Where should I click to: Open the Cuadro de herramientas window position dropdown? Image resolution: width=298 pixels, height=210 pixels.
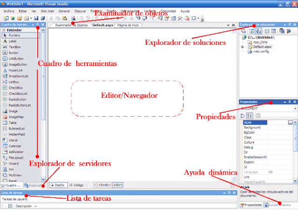33,25
